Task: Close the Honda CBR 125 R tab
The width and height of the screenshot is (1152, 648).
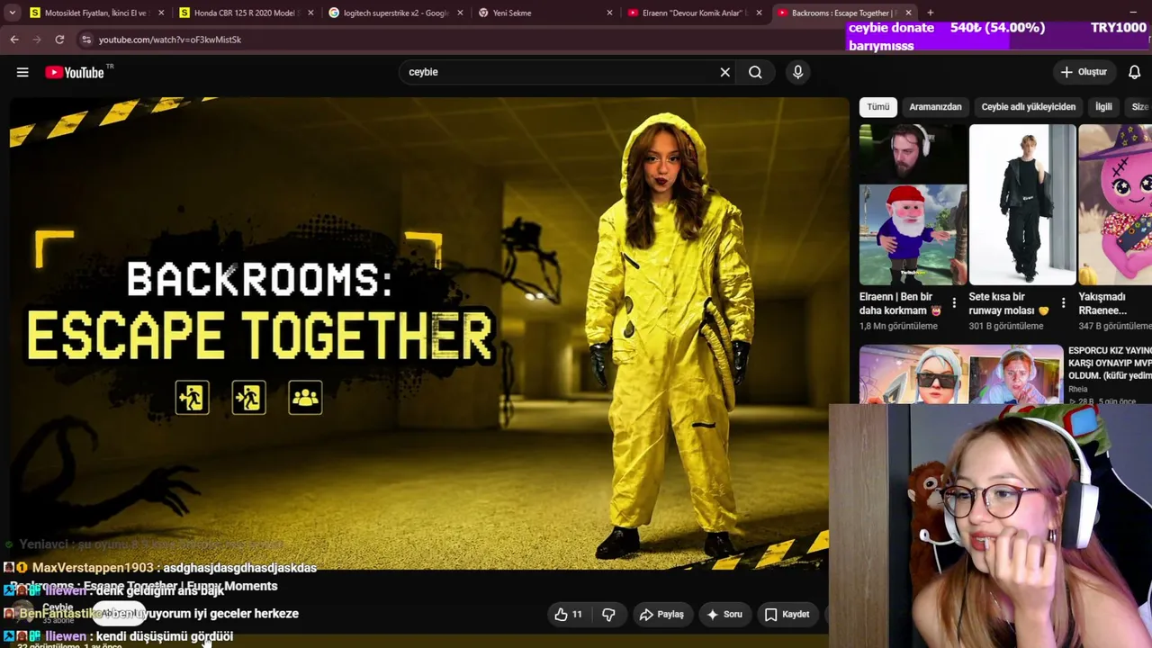Action: coord(310,13)
